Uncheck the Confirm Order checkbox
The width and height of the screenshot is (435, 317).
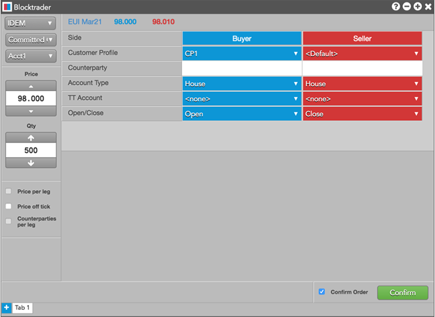coord(321,292)
